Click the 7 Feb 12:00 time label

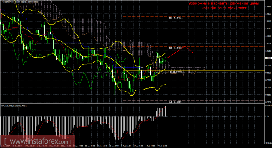click(162, 146)
